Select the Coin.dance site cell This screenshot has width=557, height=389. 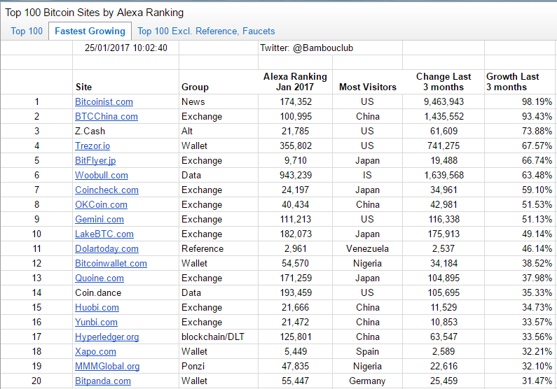(x=125, y=293)
